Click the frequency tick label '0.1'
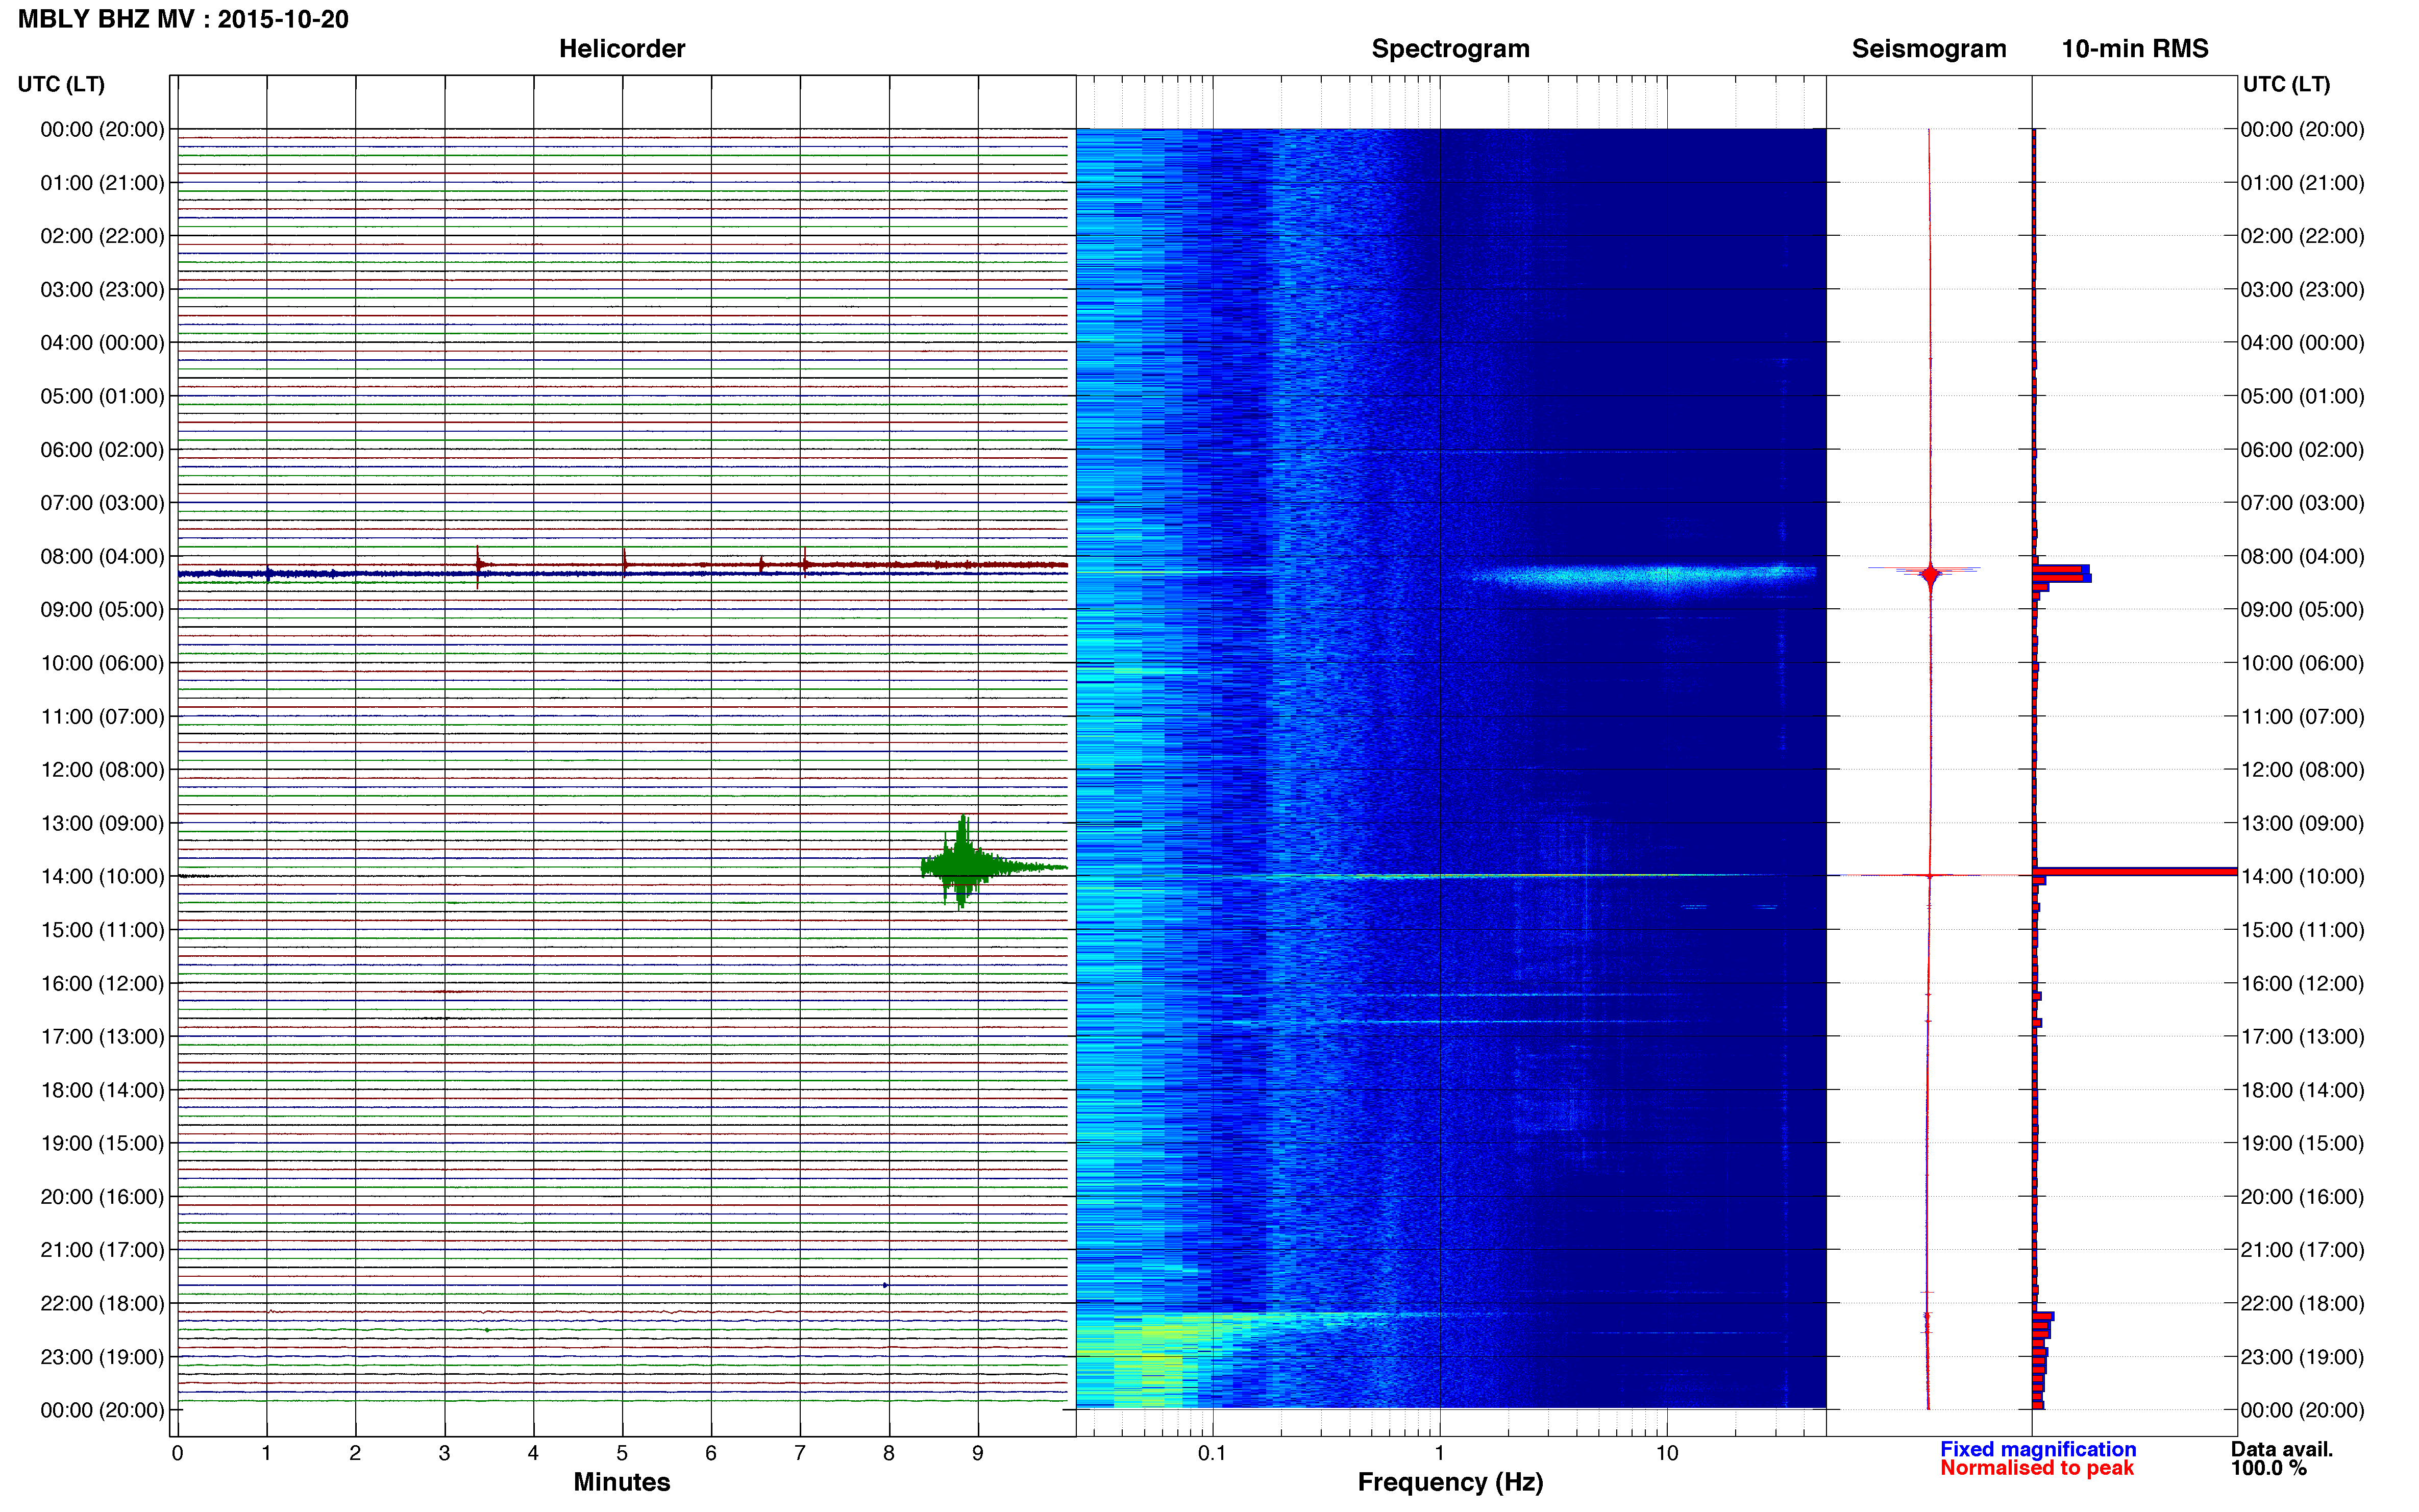 click(x=1212, y=1453)
